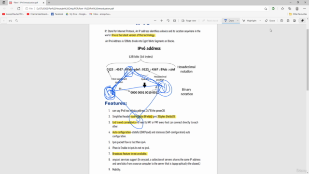This screenshot has height=174, width=309.
Task: Expand the Draw pen options arrow
Action: (x=238, y=21)
